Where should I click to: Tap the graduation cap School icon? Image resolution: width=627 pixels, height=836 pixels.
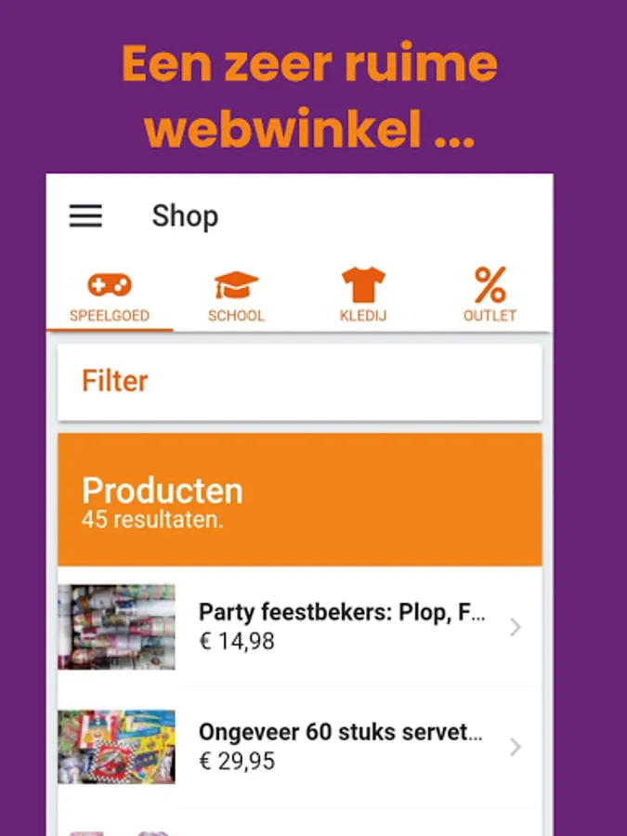tap(236, 285)
